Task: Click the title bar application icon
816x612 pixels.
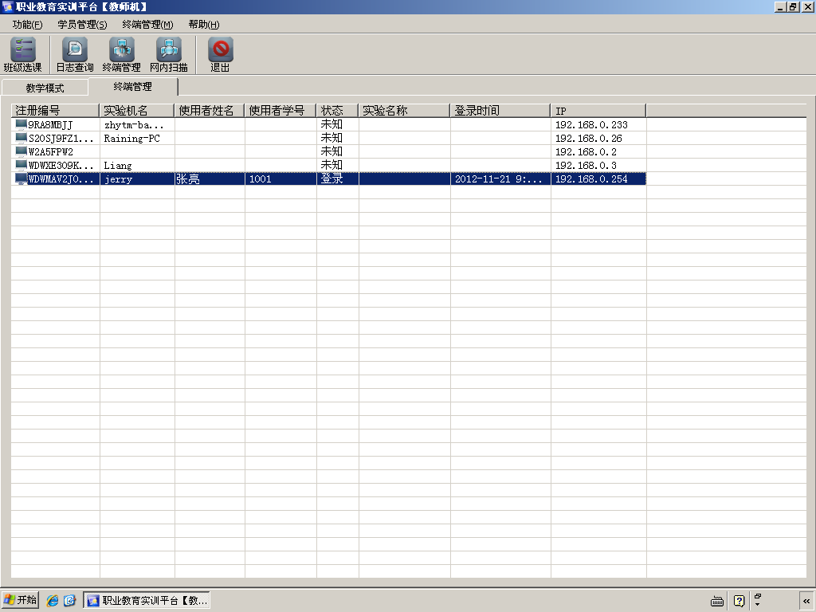Action: (7, 6)
